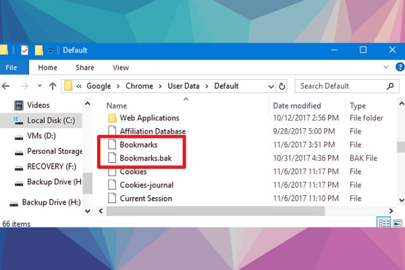
Task: Open the Customize Quick Access Toolbar dropdown
Action: pyautogui.click(x=51, y=51)
